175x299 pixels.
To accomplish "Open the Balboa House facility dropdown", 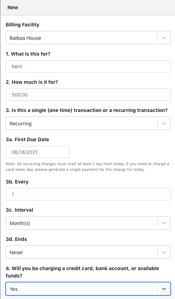I will (88, 38).
